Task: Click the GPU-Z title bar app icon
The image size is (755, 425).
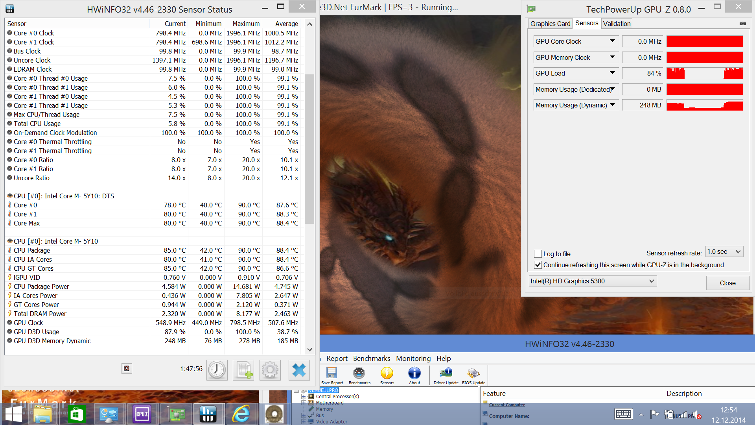Action: click(531, 9)
